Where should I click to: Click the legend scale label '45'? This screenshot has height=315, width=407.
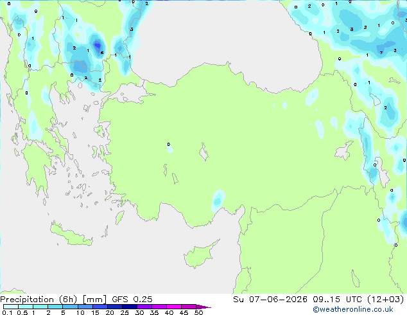point(184,312)
